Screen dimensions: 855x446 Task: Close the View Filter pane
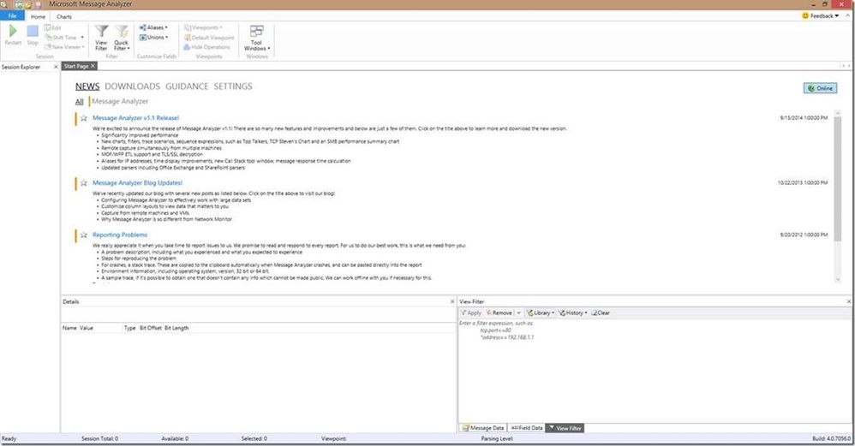point(848,301)
